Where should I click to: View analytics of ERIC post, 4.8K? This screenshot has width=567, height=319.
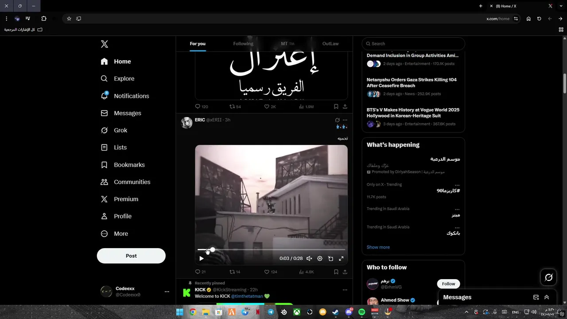click(x=307, y=272)
